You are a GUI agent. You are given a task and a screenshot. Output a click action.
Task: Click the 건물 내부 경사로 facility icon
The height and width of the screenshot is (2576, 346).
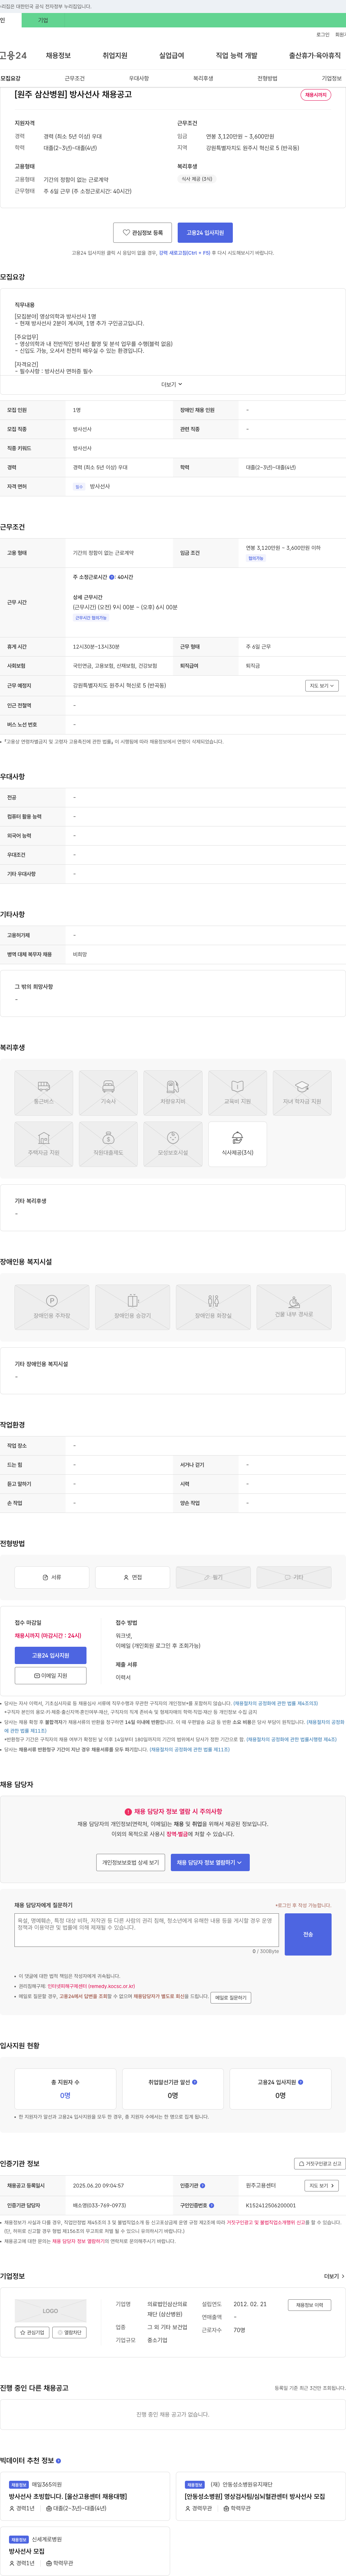click(294, 1307)
